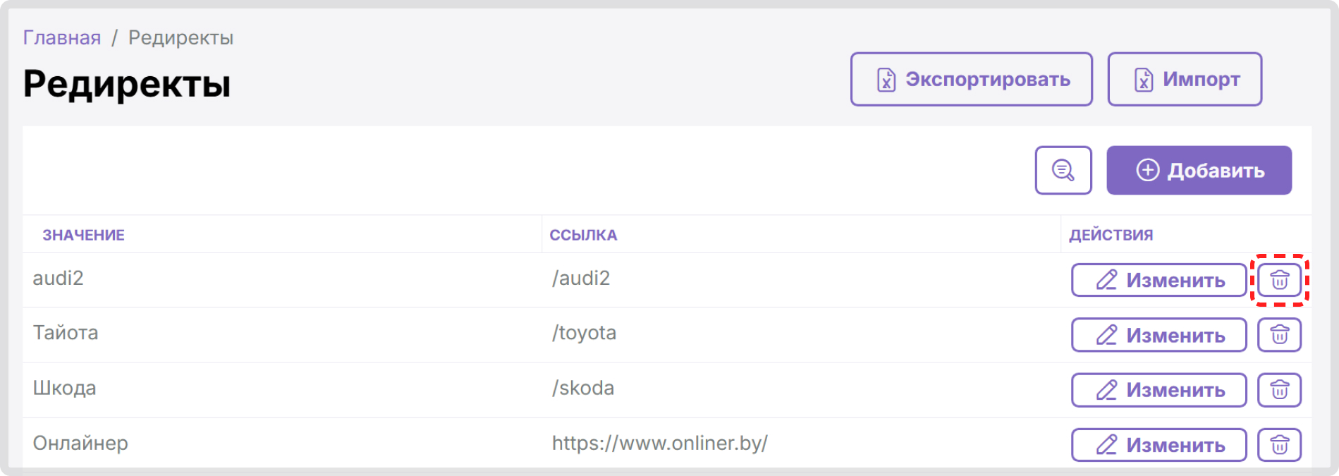
Task: Click trash icon for Онлайнер row
Action: [1279, 445]
